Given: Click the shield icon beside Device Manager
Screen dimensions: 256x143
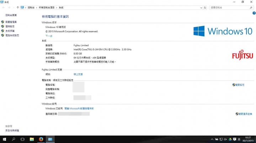Looking at the screenshot, I should pos(2,22).
